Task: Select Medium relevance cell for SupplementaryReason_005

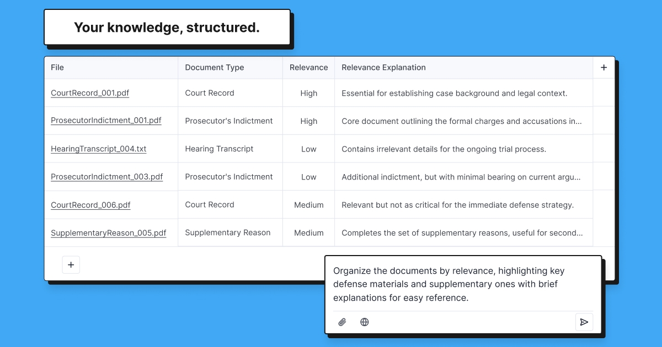Action: click(309, 233)
